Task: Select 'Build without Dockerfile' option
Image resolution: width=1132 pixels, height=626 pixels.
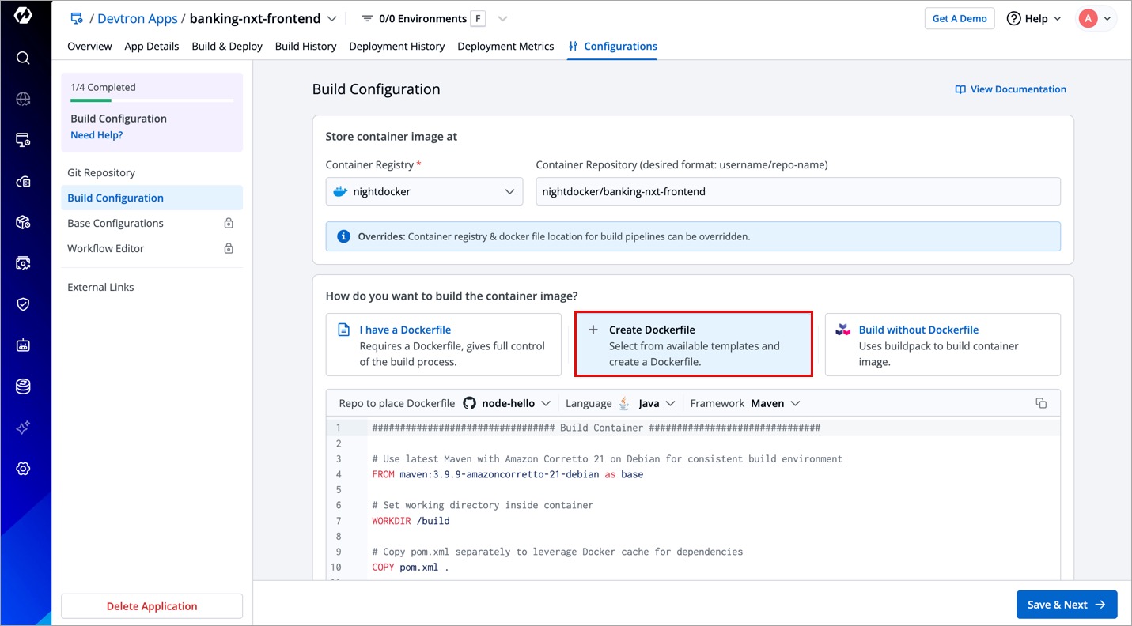Action: (942, 345)
